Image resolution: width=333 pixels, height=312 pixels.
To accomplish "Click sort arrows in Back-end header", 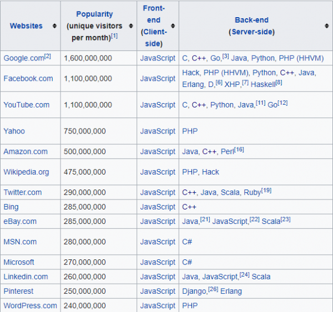I will (x=325, y=26).
